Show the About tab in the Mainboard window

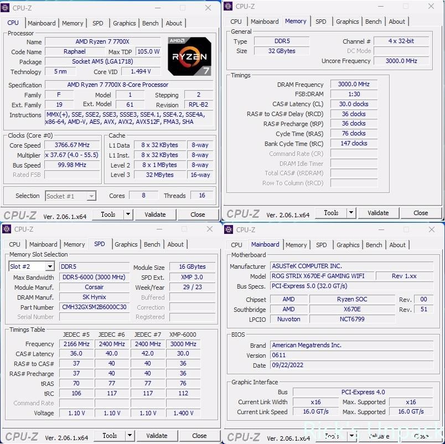coord(397,245)
